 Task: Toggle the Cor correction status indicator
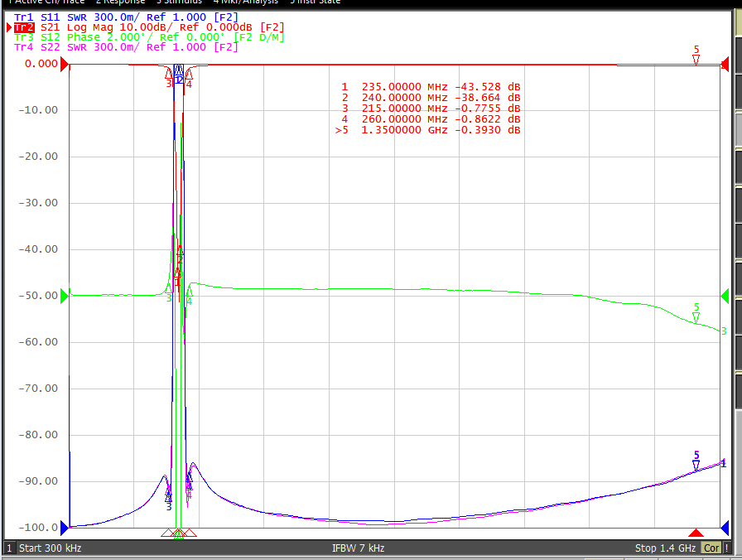711,548
